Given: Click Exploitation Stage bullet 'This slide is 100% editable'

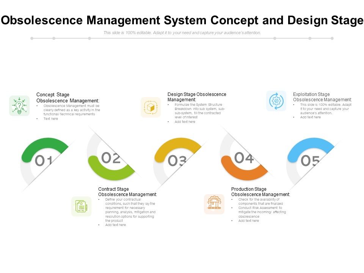Looking at the screenshot, I should pyautogui.click(x=326, y=109).
